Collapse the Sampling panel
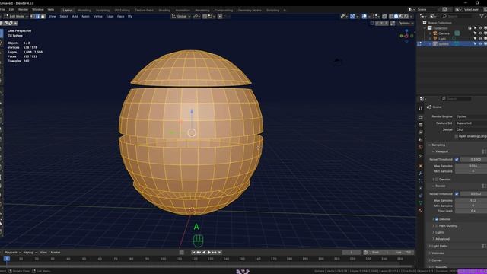The height and width of the screenshot is (274, 487). tap(438, 145)
